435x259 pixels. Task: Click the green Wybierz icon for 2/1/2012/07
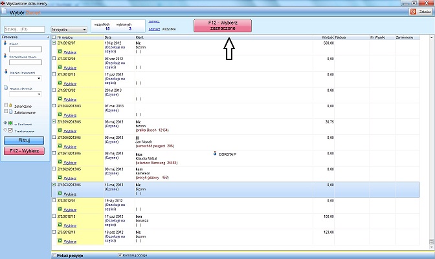pyautogui.click(x=60, y=52)
